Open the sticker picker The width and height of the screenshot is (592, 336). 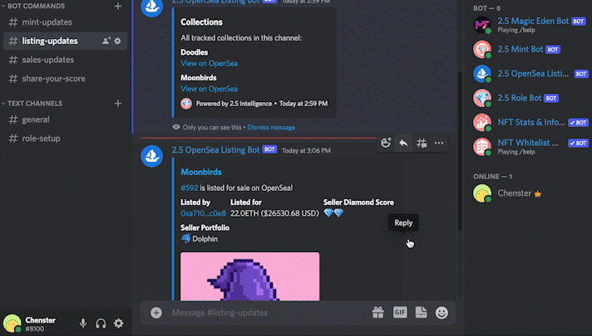[421, 312]
